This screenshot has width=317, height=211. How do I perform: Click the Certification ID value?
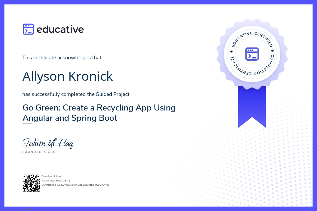85,185
